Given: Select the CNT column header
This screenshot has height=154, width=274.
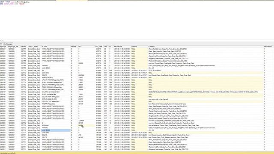Looking at the screenshot, I should point(80,47).
